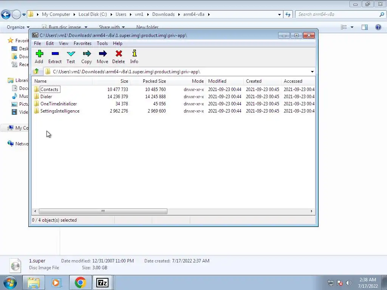Sort the list by the Name column
The image size is (387, 290).
click(62, 81)
